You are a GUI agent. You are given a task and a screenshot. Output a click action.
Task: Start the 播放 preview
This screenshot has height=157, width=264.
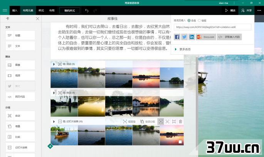click(x=230, y=10)
